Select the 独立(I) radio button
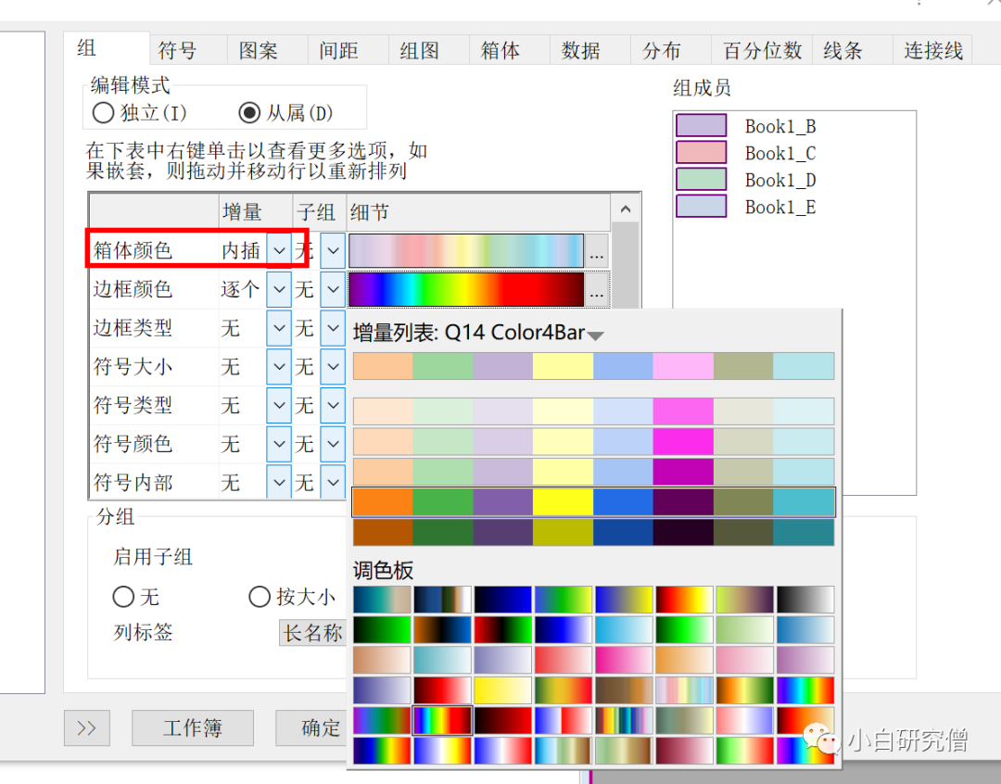 (103, 113)
